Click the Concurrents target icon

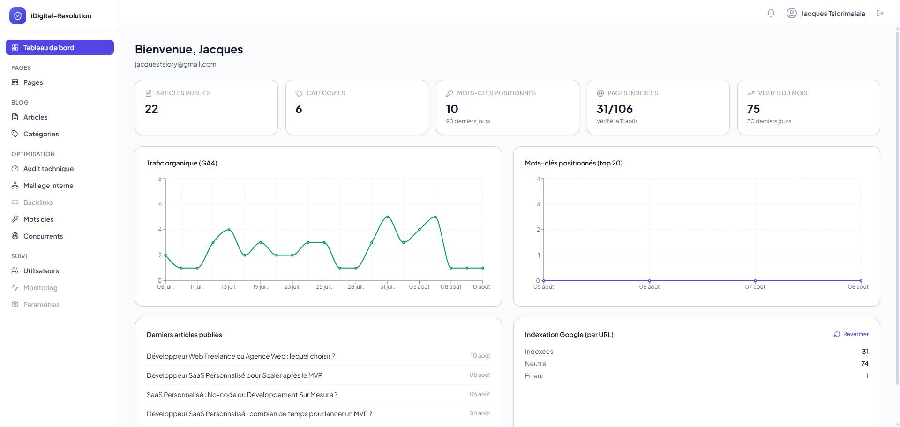15,236
